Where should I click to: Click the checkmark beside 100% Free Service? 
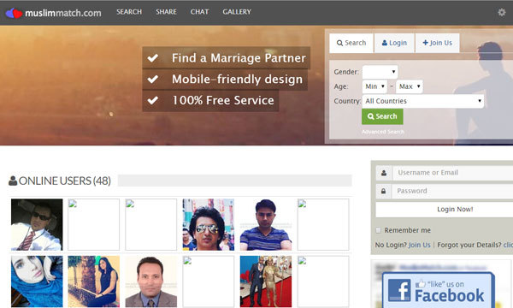coord(153,100)
